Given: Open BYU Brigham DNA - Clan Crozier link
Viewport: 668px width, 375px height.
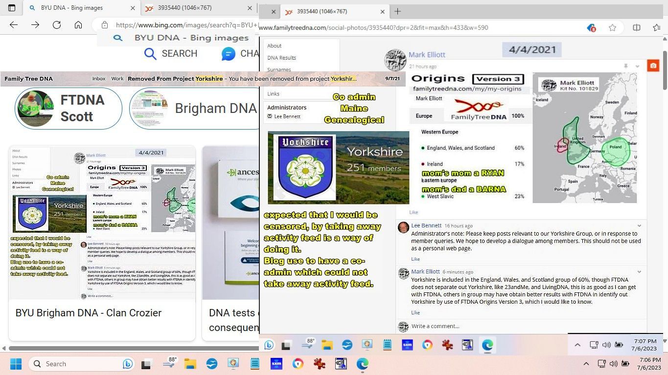Looking at the screenshot, I should click(88, 313).
